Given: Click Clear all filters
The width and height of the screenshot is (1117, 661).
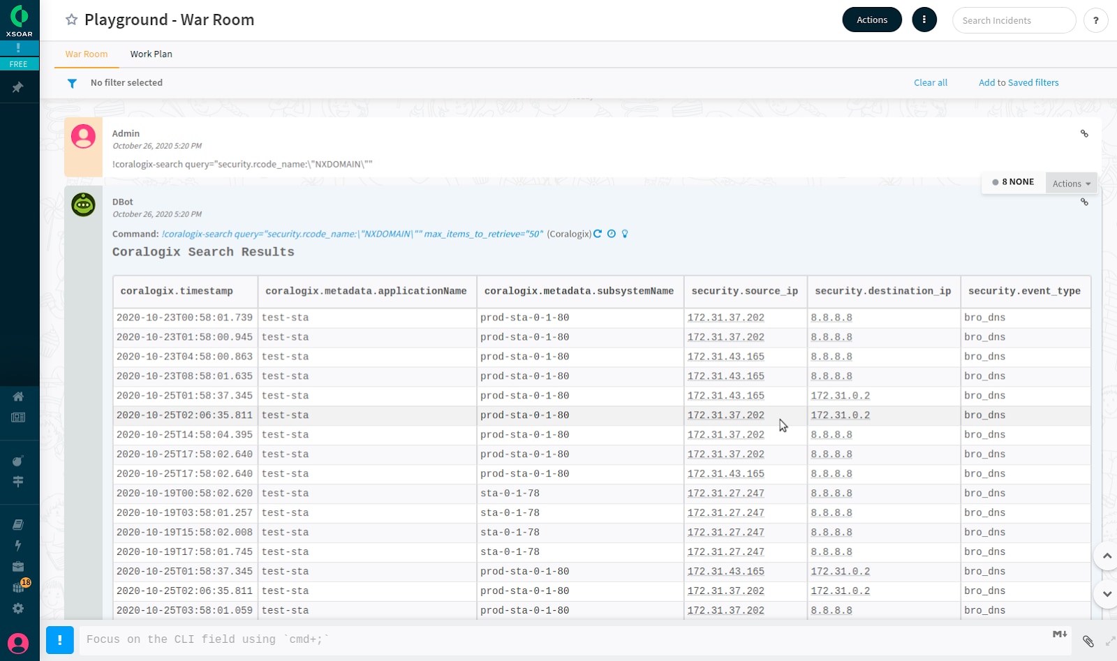Looking at the screenshot, I should tap(931, 82).
